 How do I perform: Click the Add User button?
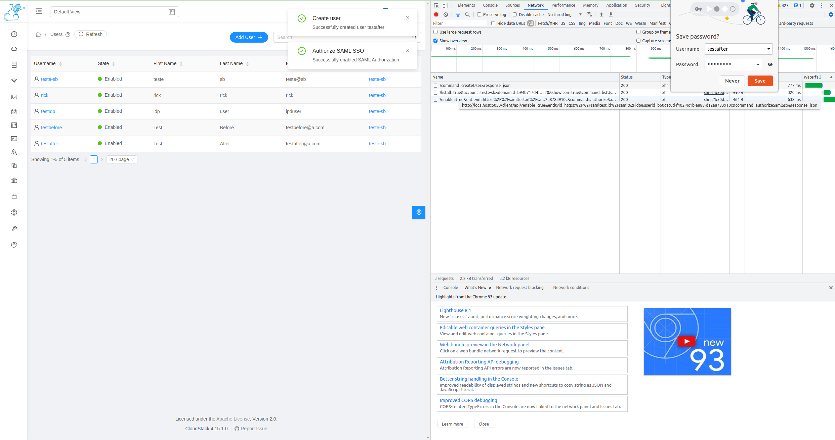249,37
